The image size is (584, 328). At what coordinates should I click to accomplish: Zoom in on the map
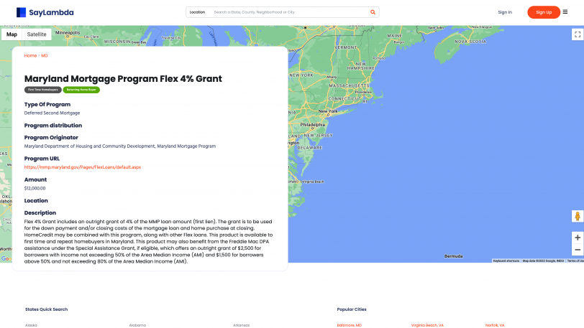tap(577, 237)
